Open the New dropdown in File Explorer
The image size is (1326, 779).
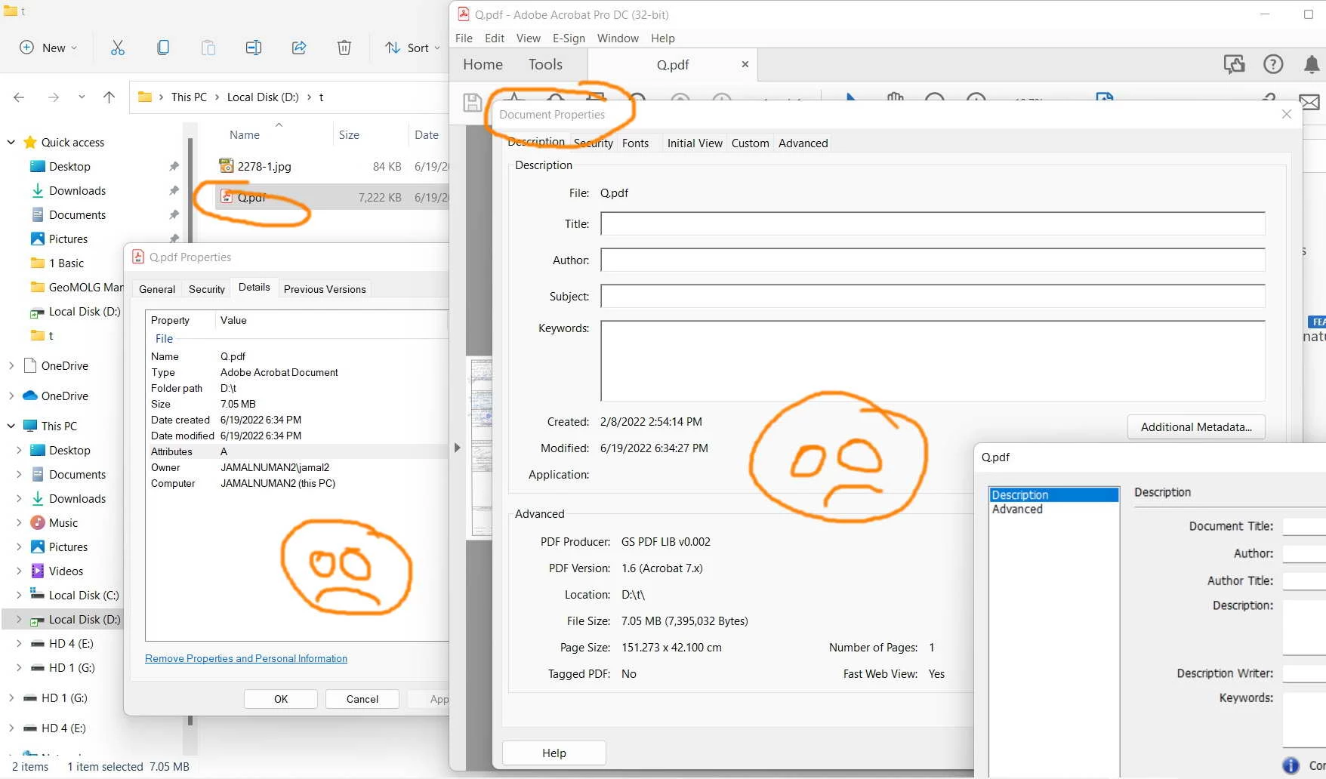click(x=48, y=48)
